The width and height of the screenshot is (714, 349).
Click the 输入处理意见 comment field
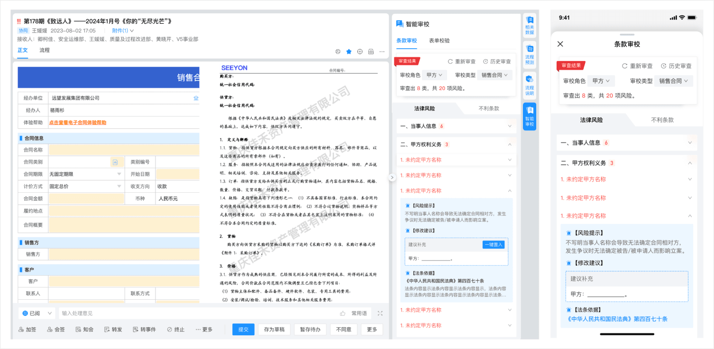click(x=197, y=313)
